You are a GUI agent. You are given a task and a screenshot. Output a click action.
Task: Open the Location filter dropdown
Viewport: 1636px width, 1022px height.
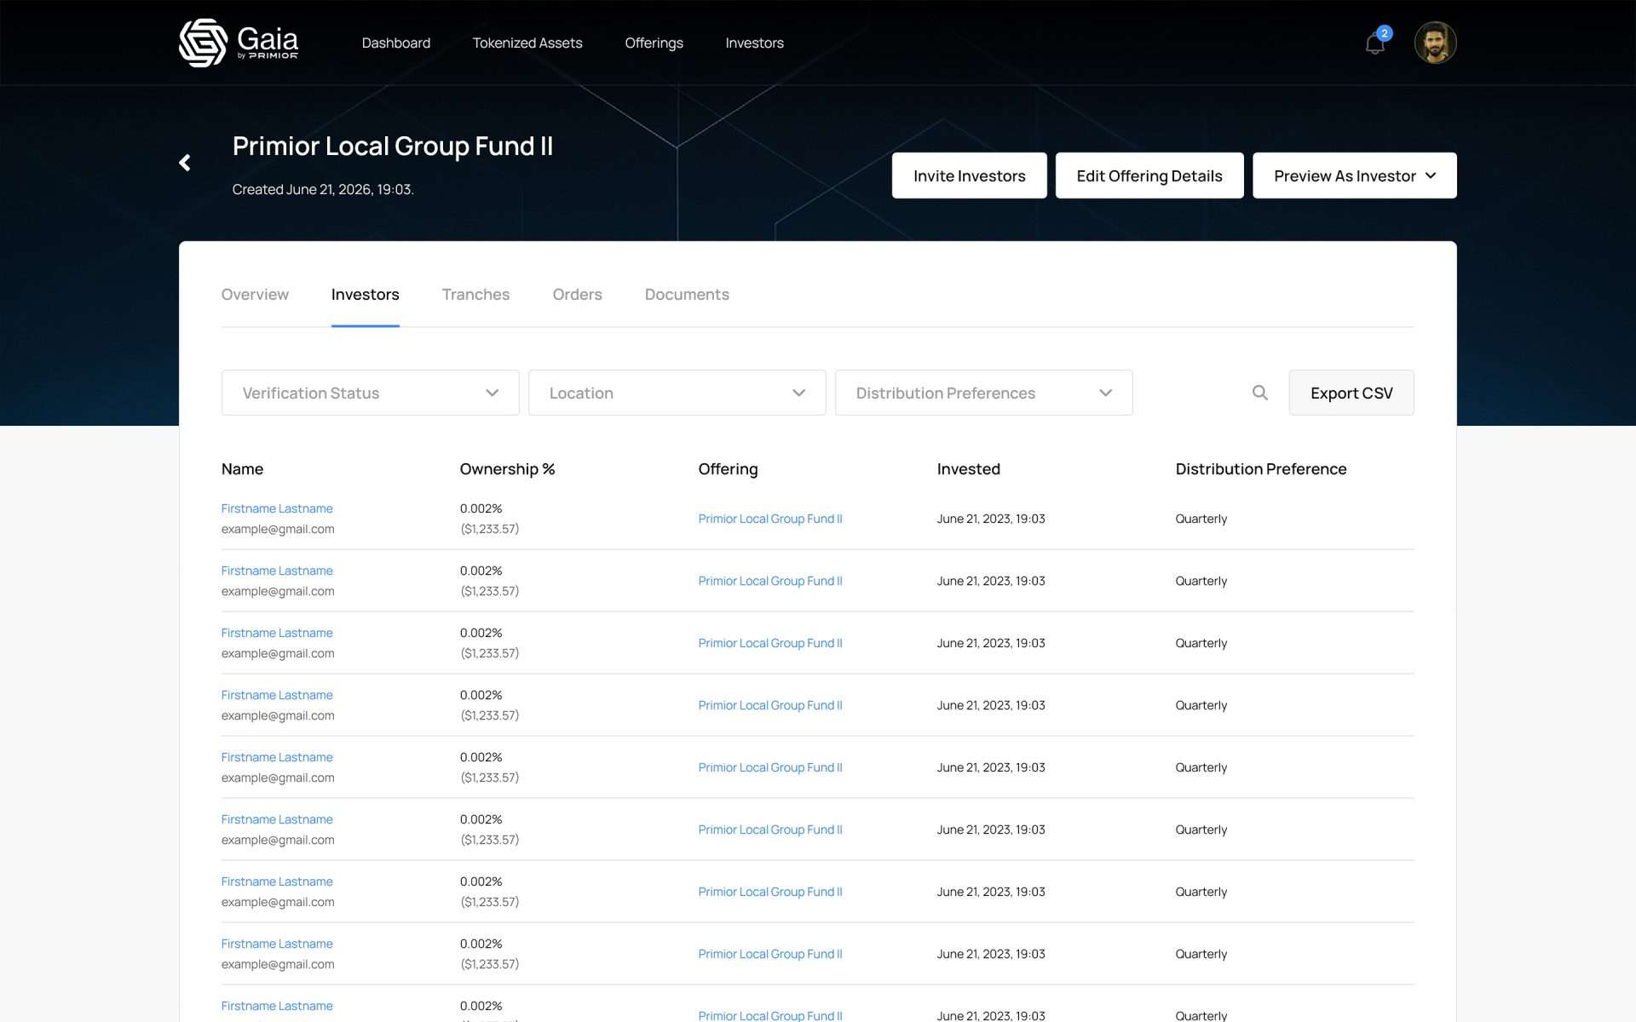(x=677, y=393)
